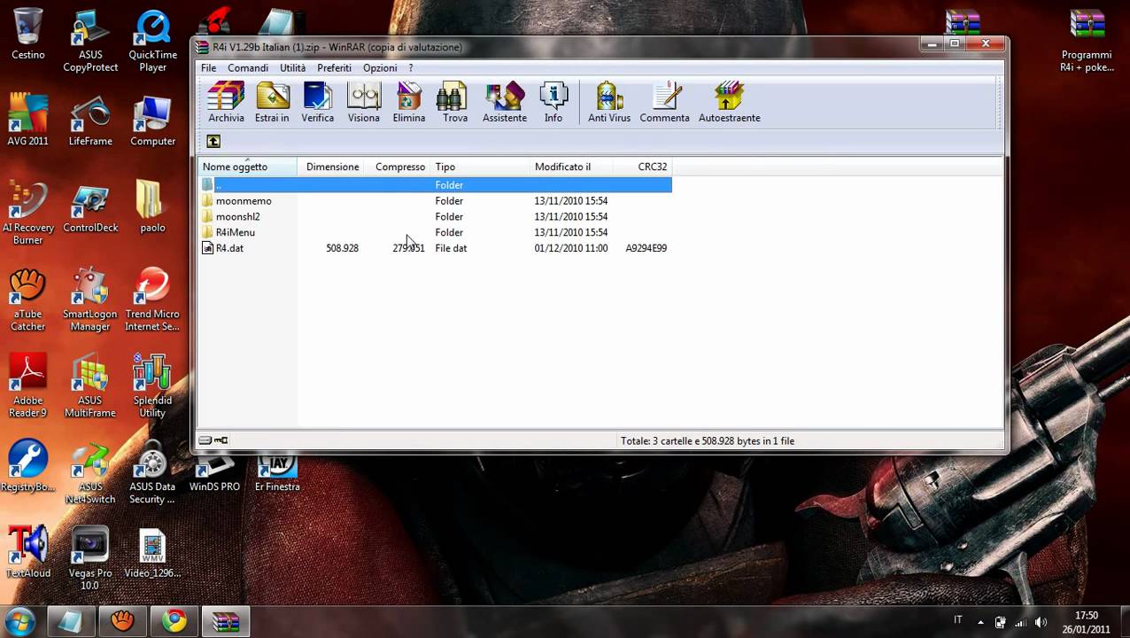
Task: Open the ? help menu
Action: click(411, 68)
